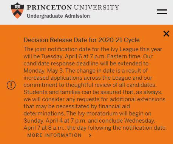Click the 'Tuesday, April 6' text
Viewport: 173px width, 144px height.
click(62, 56)
